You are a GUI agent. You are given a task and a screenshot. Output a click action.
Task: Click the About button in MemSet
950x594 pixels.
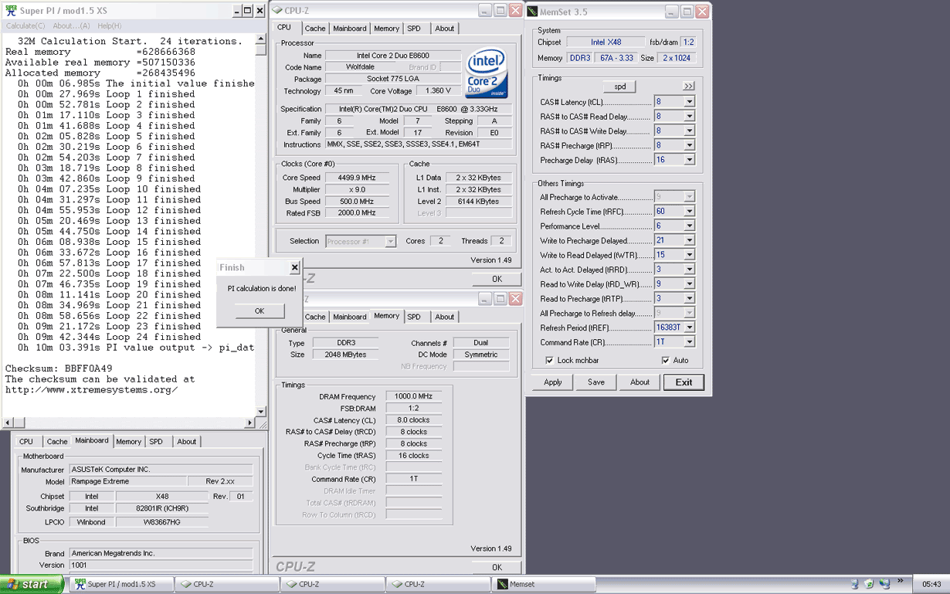point(640,382)
